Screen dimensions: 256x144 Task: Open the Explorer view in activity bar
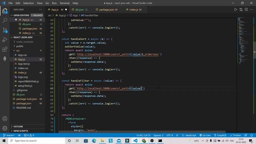point(5,11)
